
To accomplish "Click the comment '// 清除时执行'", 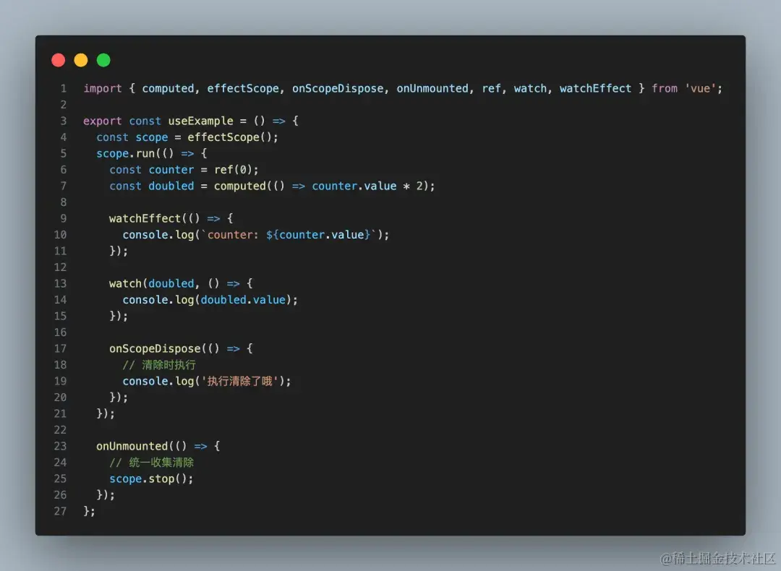I will (x=159, y=365).
